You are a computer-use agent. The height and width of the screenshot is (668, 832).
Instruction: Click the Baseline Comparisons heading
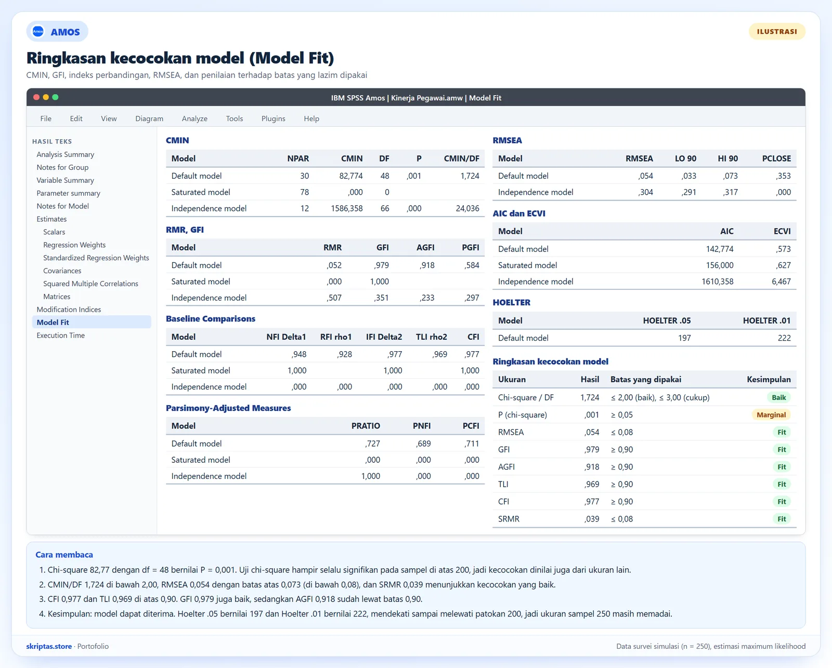[211, 319]
